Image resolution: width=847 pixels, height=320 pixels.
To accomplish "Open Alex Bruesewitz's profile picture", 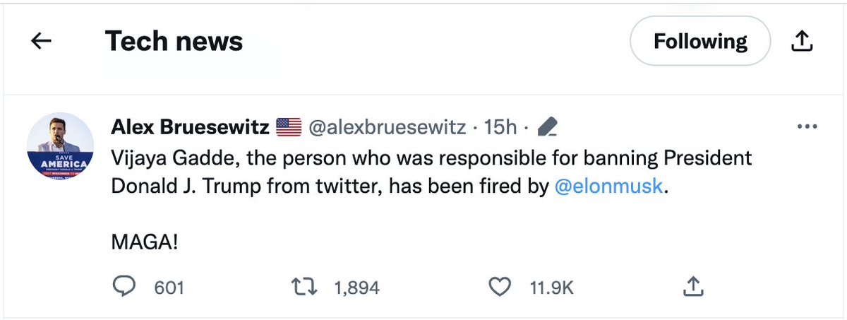I will click(x=60, y=146).
